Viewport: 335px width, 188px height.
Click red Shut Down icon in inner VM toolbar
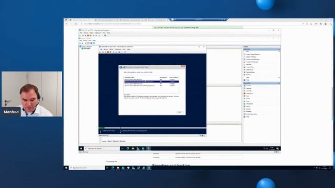(x=108, y=52)
